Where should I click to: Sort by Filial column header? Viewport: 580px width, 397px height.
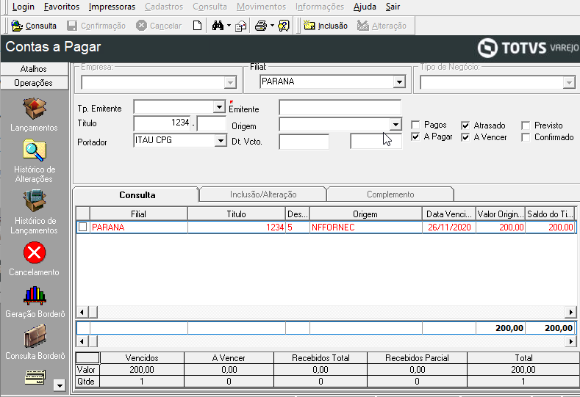[x=138, y=214]
